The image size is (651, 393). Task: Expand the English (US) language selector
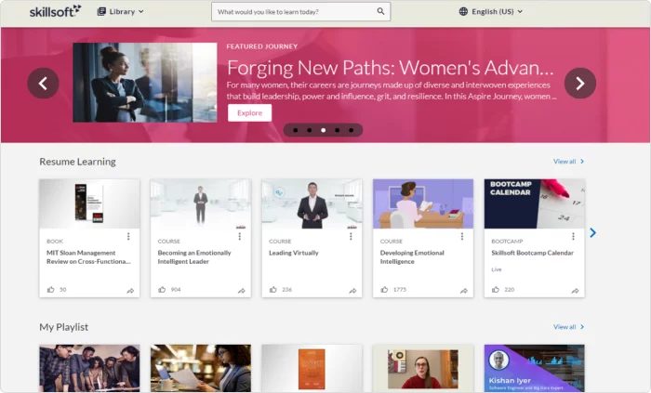click(x=491, y=12)
